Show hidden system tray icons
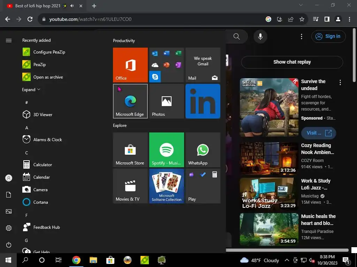The image size is (357, 267). pos(287,260)
